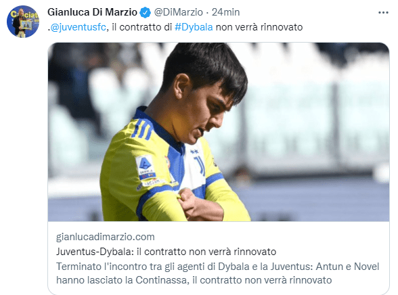Click tweet text "il contratto di"
Screen dimensions: 398x295
click(x=142, y=27)
